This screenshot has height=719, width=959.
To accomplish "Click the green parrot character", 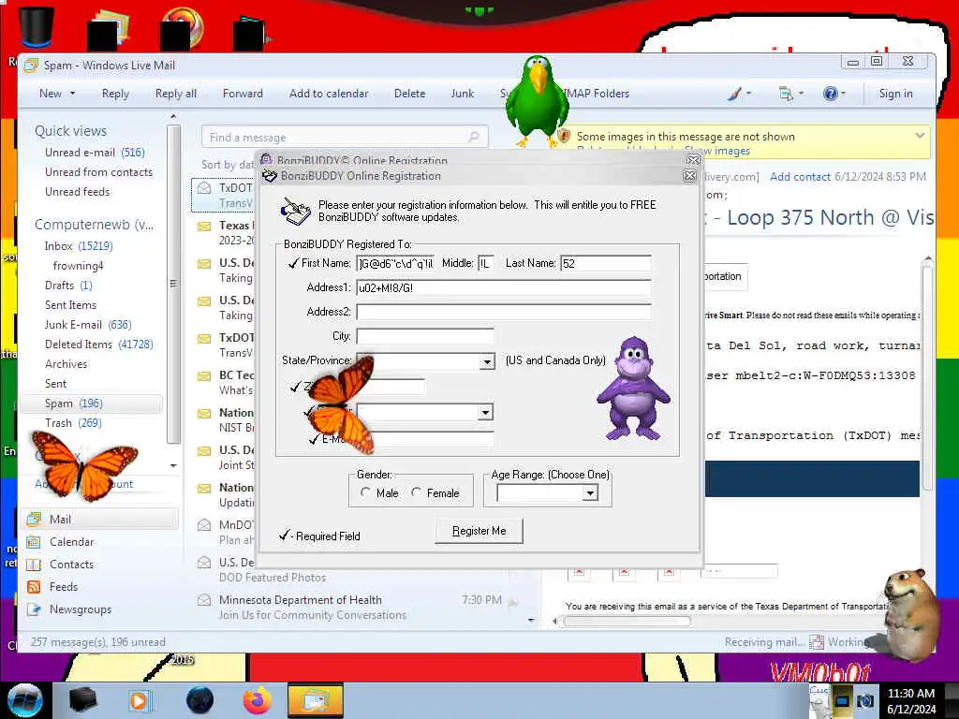I will (x=537, y=101).
